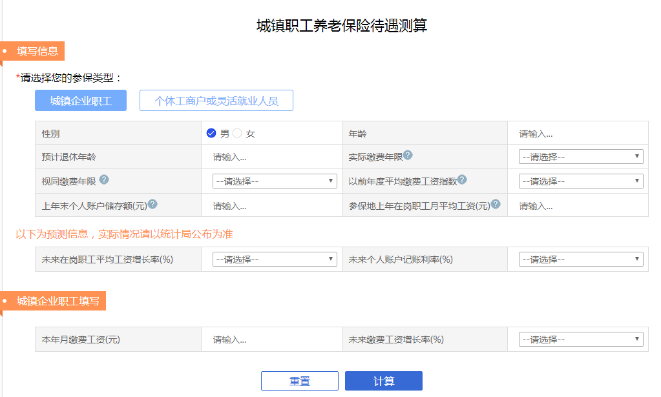
Task: Expand 未来缴费工资增长率 dropdown
Action: tap(580, 339)
